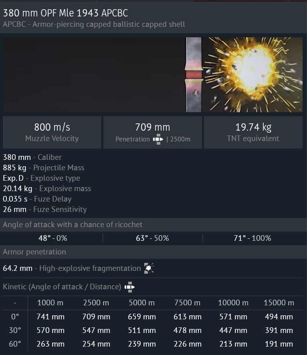
Task: Click the 741 mm penetration cell
Action: tap(50, 317)
